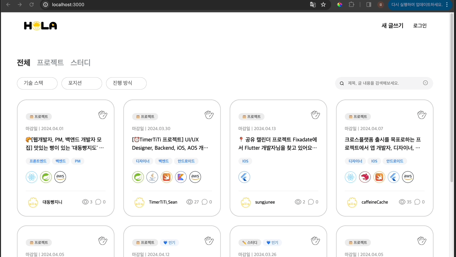The height and width of the screenshot is (257, 456).
Task: Click the React icon on caffeineCache's card
Action: click(351, 177)
